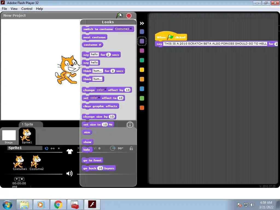
Task: Switch to the 1 Sprite tab
Action: [x=27, y=124]
